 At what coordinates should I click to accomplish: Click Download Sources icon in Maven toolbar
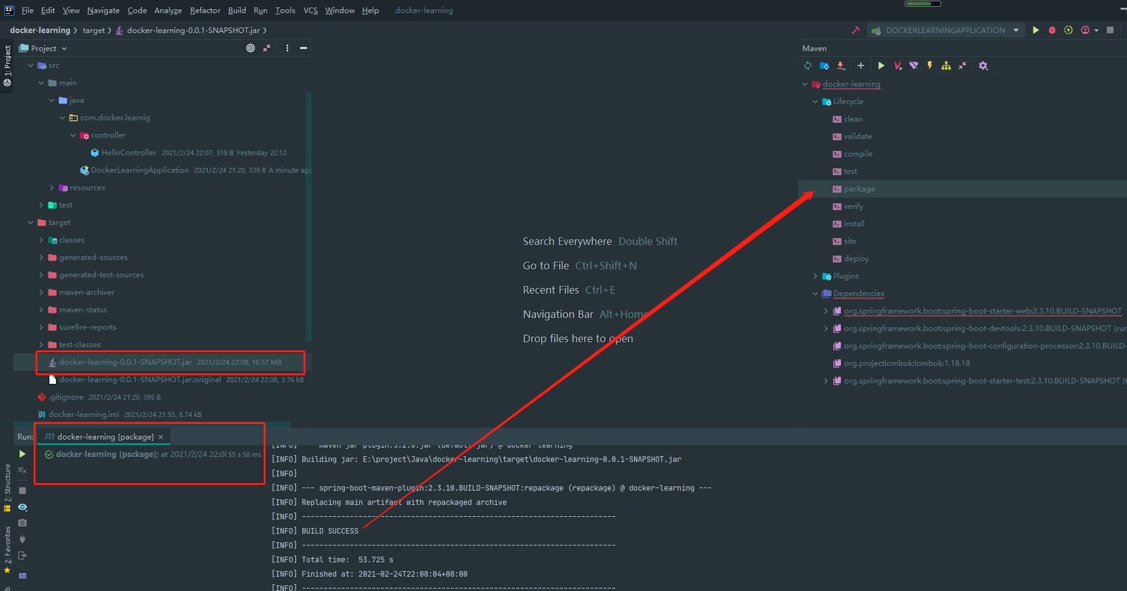tap(841, 65)
